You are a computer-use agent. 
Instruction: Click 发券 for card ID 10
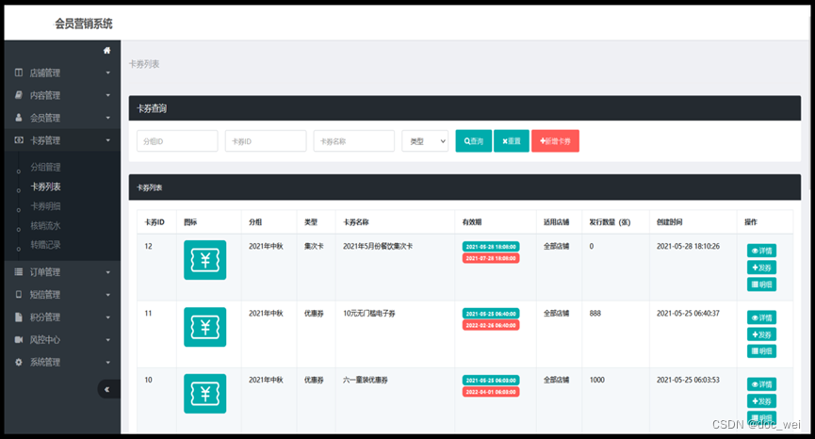click(761, 401)
